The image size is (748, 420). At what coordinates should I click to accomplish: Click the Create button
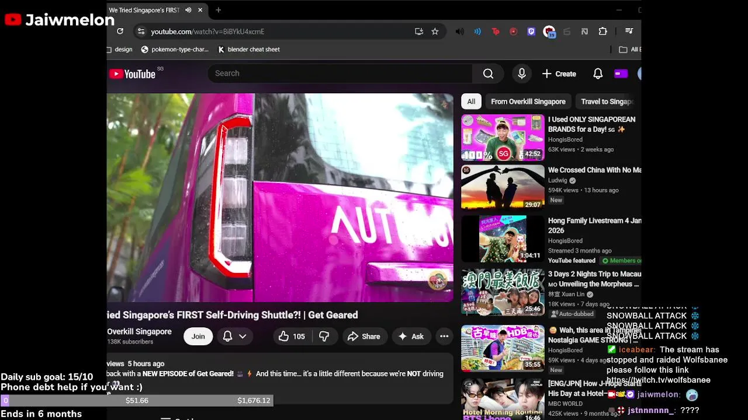(x=559, y=73)
